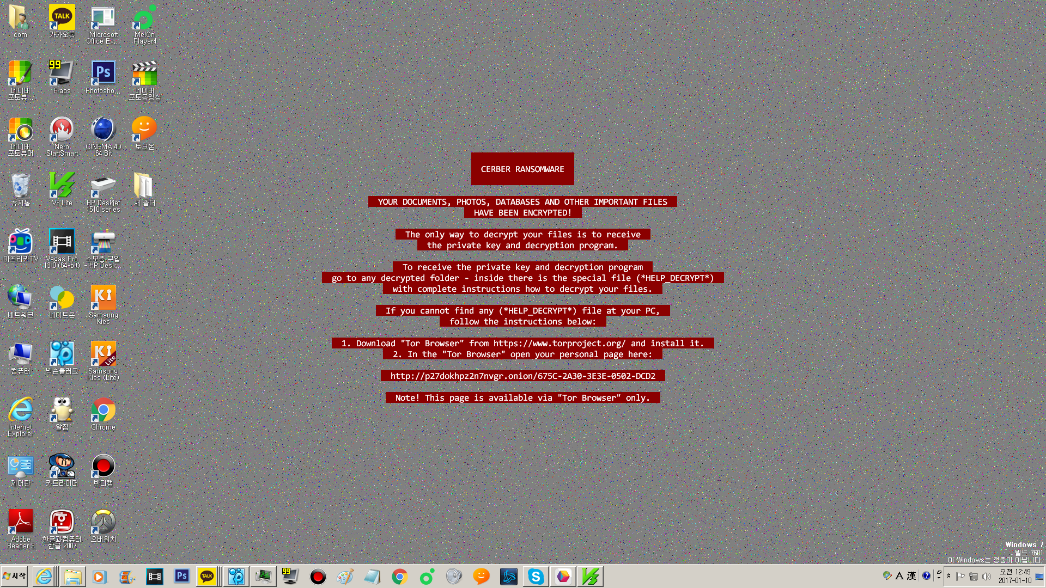Toggle the volume speaker tray icon

pyautogui.click(x=987, y=577)
